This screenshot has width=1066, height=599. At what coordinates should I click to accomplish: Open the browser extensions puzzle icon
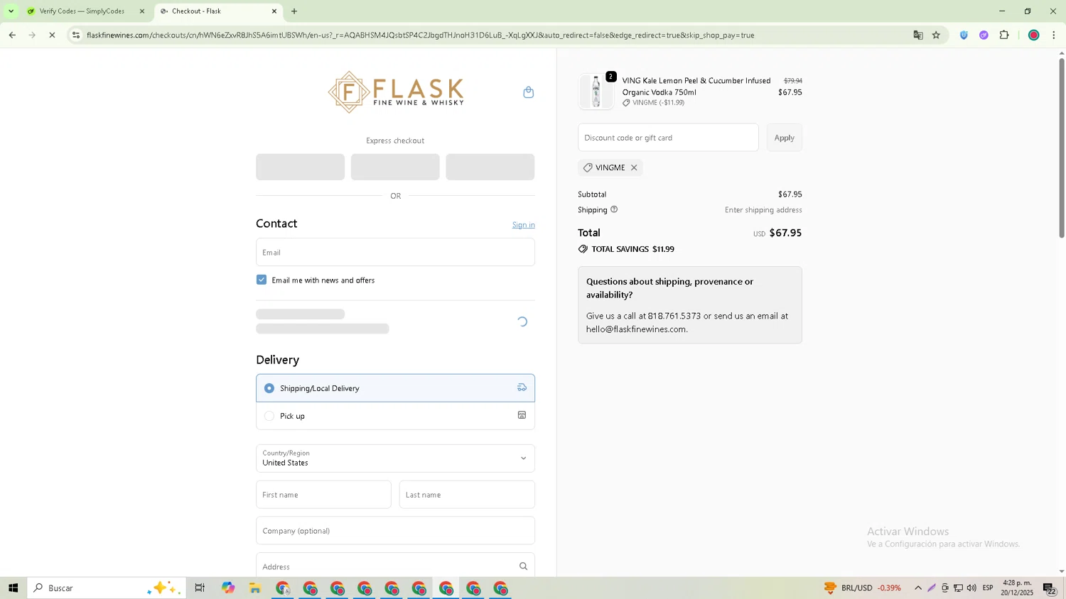(x=1004, y=35)
